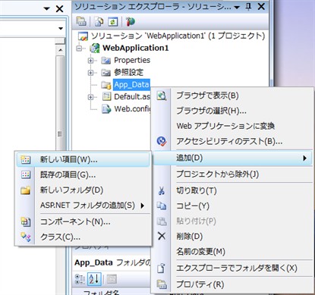Click the X delete icon beside 削除(D)

(162, 236)
